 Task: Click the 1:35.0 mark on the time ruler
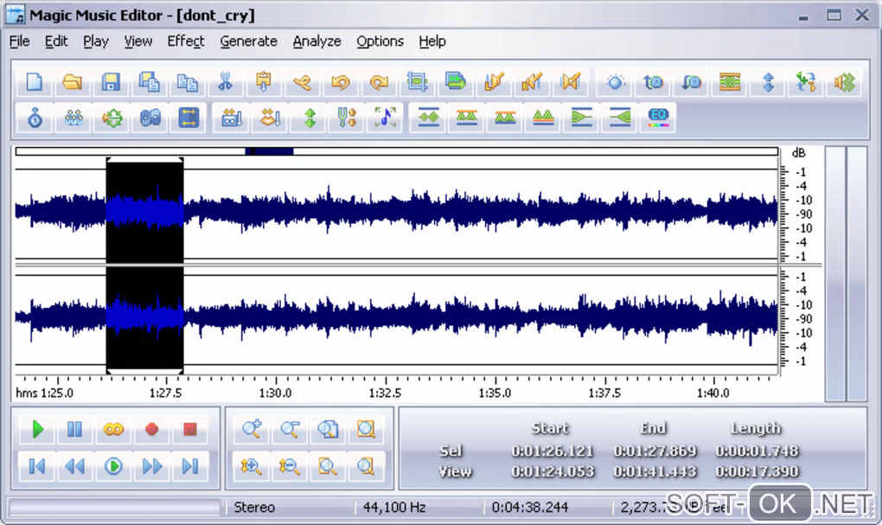pyautogui.click(x=495, y=393)
